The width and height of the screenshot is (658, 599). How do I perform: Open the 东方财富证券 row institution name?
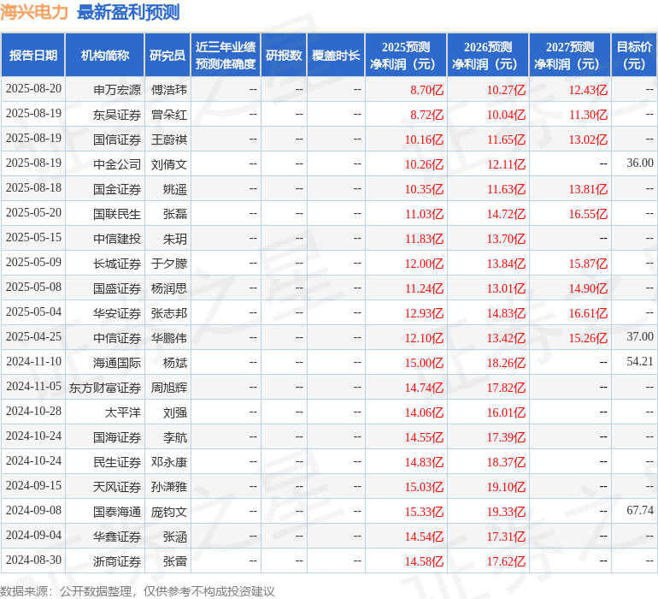[x=105, y=387]
